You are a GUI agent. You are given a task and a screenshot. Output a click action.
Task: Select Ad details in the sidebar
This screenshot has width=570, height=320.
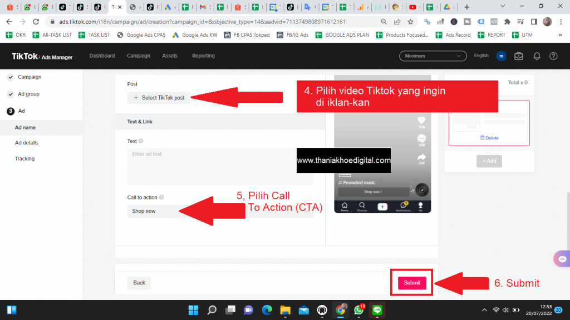pos(27,143)
